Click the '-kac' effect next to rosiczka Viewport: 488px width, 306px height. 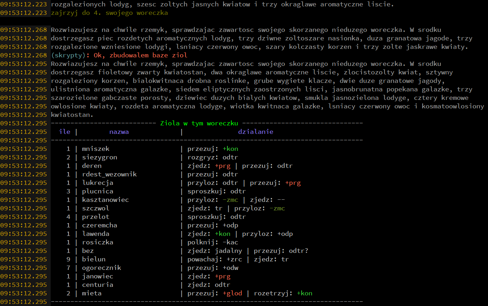click(230, 242)
